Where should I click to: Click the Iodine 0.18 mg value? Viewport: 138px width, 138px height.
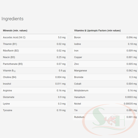click(132, 44)
